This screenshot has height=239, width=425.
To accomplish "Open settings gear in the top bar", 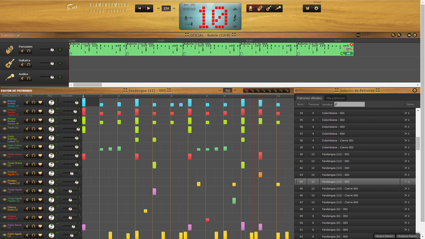I will [316, 8].
